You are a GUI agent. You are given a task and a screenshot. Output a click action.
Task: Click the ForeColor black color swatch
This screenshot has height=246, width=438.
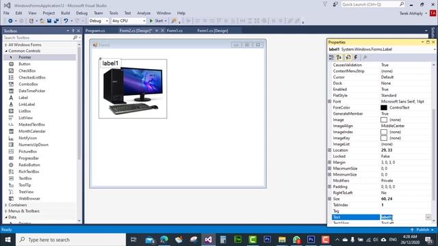click(x=384, y=108)
